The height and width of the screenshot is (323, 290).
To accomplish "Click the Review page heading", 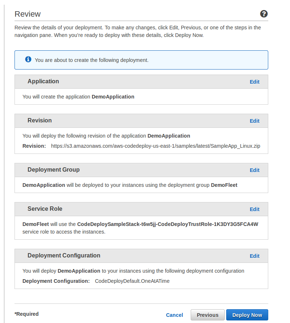I will point(28,14).
